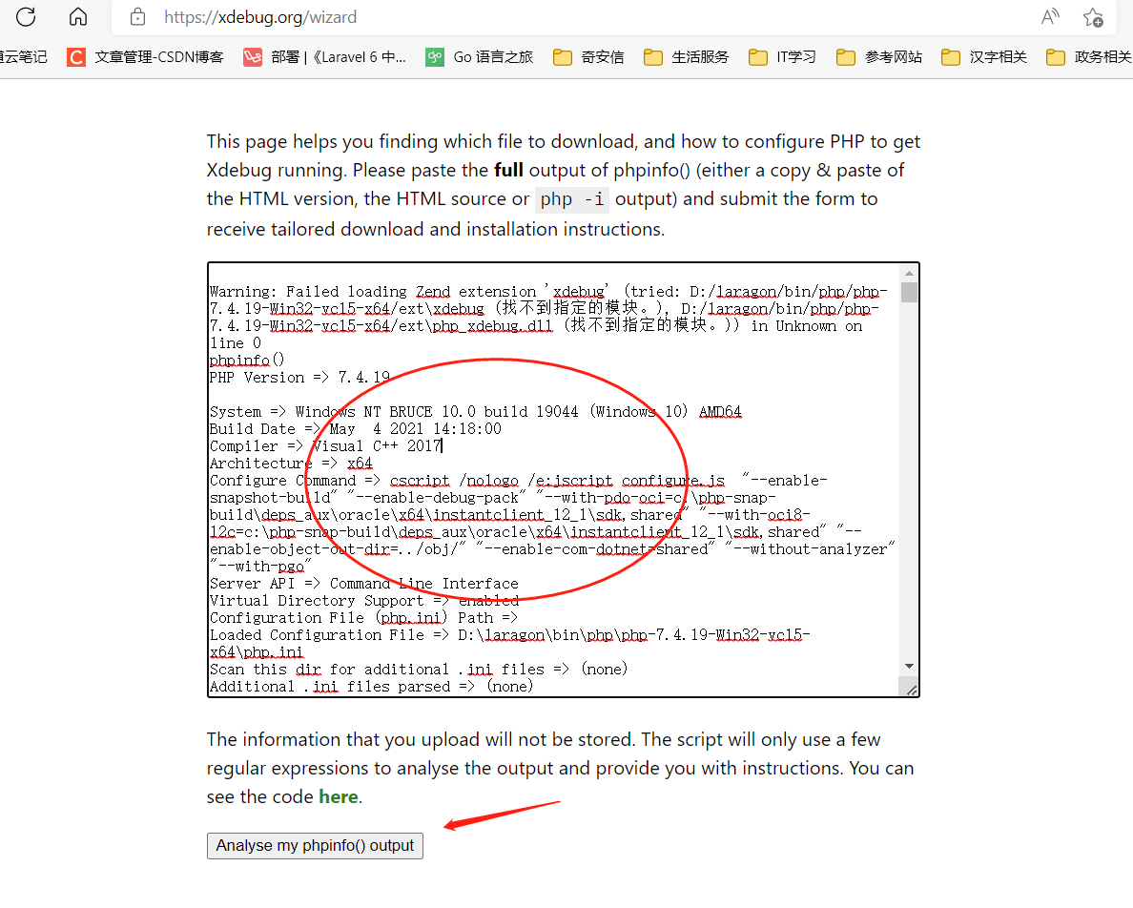This screenshot has height=908, width=1133.
Task: Click the 'PHP Version => 7.4.19' line
Action: (299, 378)
